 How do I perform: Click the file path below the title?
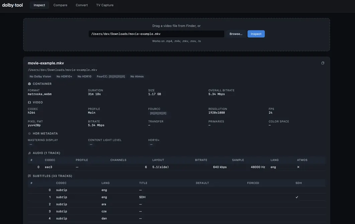(63, 70)
